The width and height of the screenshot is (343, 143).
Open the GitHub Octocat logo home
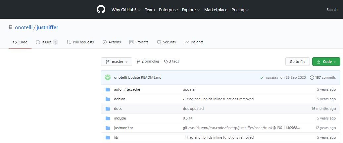(101, 10)
